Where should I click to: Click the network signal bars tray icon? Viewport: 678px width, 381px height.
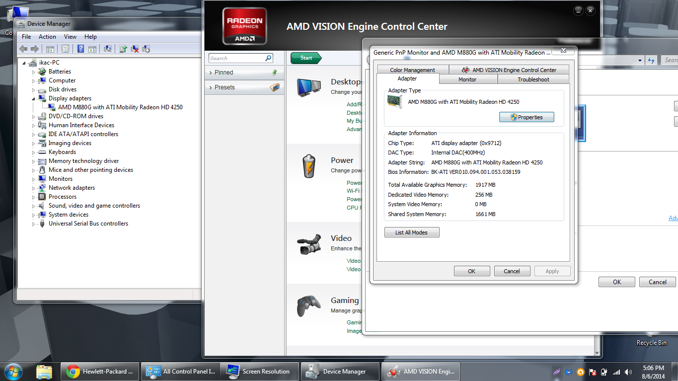coord(616,372)
